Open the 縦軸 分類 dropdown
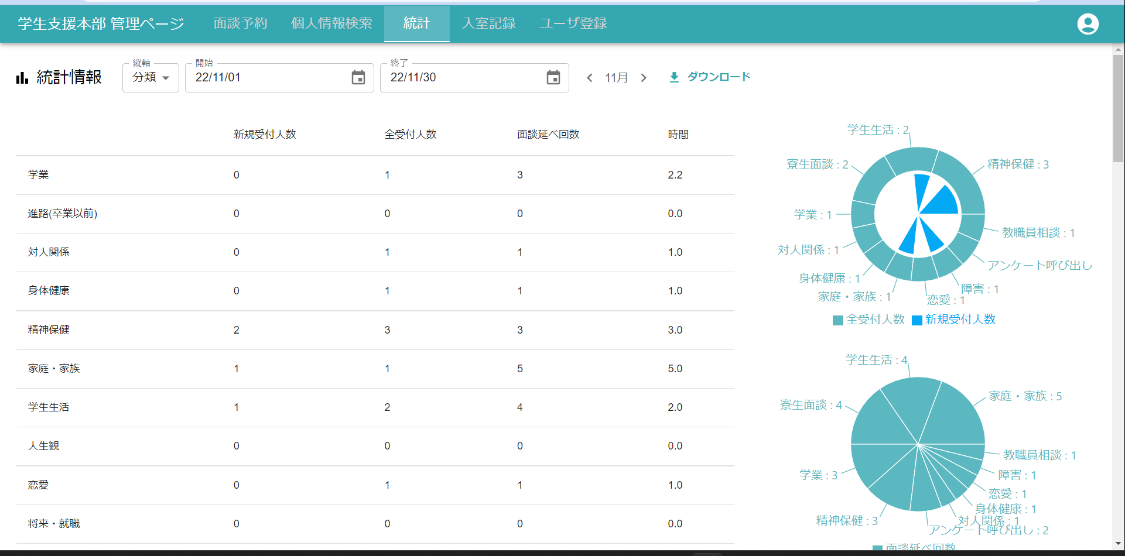Image resolution: width=1125 pixels, height=556 pixels. pos(151,78)
